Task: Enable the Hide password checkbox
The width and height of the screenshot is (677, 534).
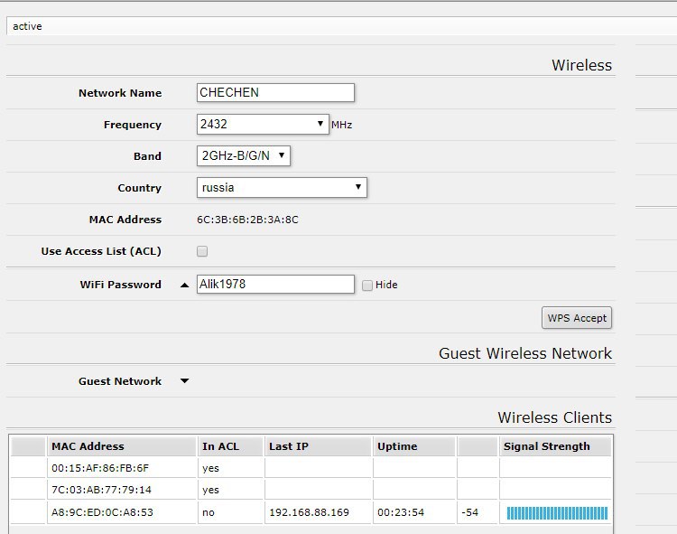Action: (367, 286)
